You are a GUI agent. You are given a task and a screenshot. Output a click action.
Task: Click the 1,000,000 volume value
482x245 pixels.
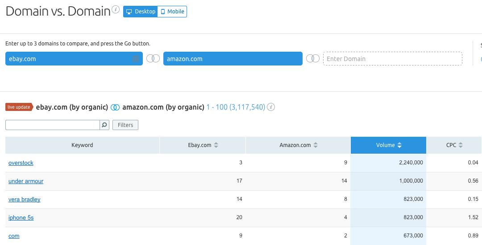[411, 181]
